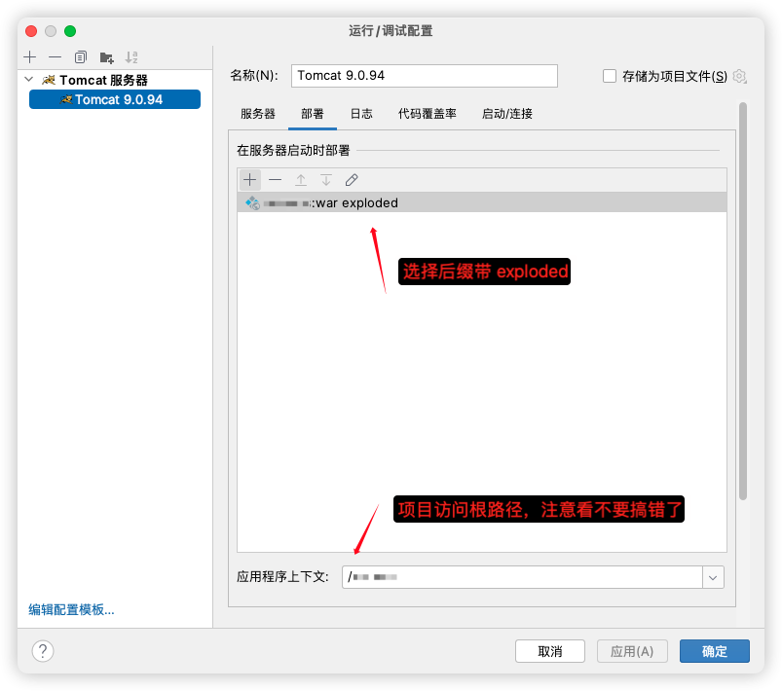Open gear options beside store as project file
The image size is (782, 691).
(x=739, y=76)
